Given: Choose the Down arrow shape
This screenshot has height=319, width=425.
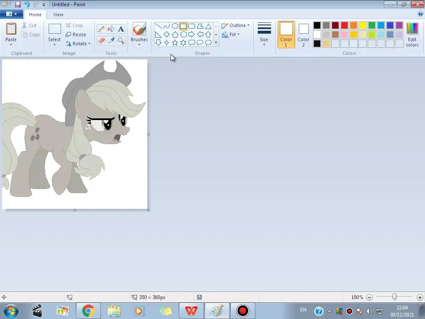Looking at the screenshot, I should [158, 43].
